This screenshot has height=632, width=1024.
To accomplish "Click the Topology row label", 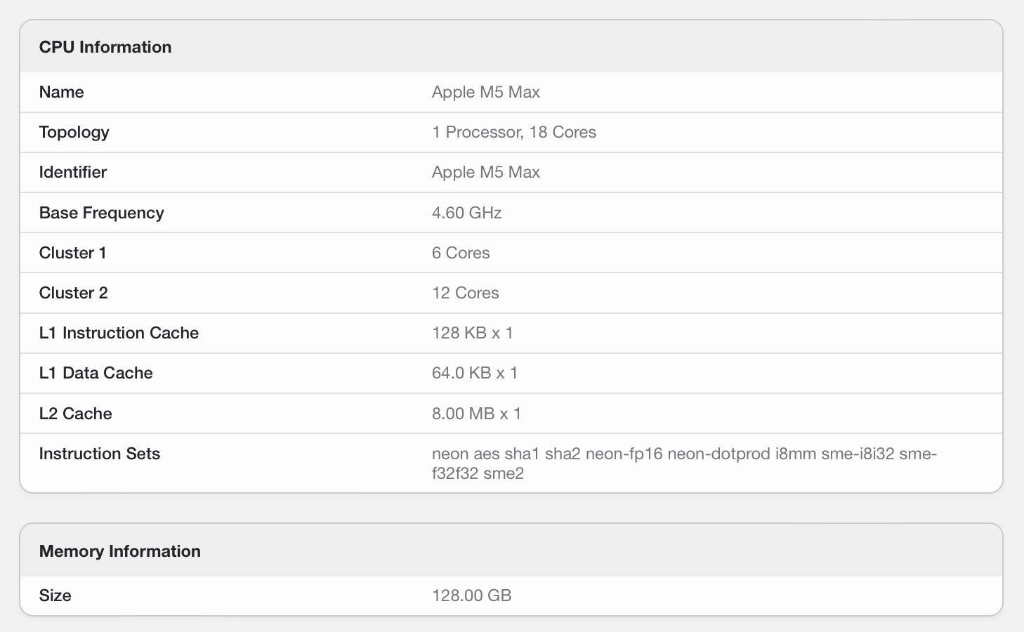I will click(74, 132).
